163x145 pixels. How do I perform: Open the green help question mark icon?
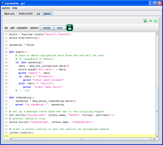[x=156, y=21]
